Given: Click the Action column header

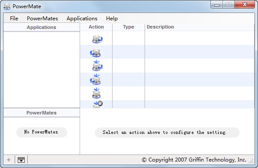Looking at the screenshot, I should pos(96,27).
